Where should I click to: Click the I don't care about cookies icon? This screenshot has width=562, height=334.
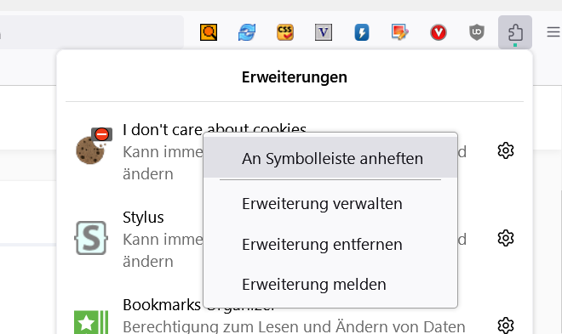tap(94, 146)
